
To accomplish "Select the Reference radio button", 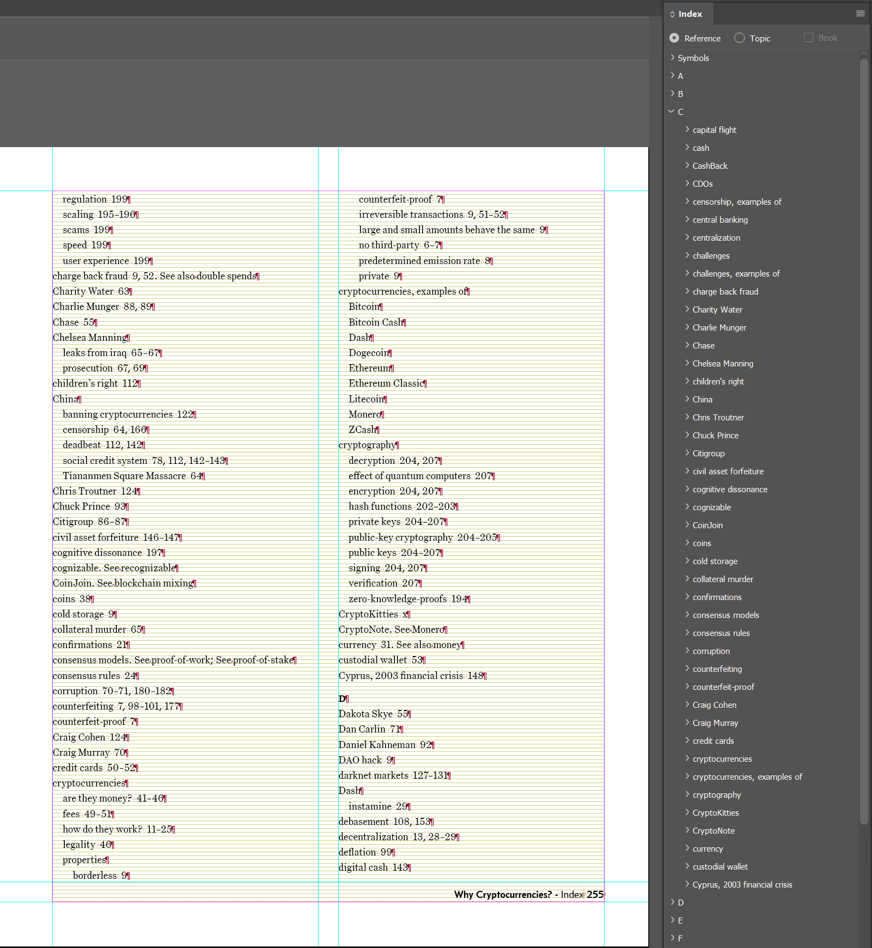I will [674, 38].
